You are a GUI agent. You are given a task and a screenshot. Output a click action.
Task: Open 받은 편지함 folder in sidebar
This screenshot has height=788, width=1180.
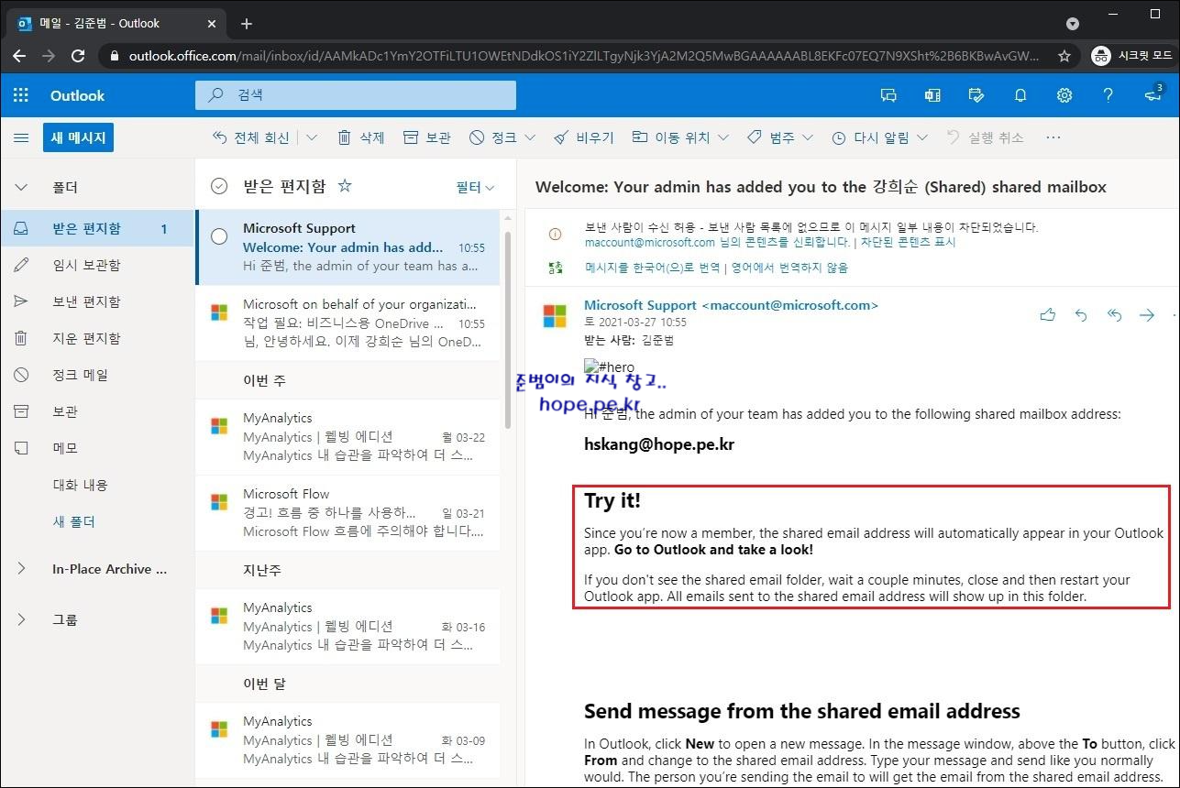pyautogui.click(x=97, y=229)
